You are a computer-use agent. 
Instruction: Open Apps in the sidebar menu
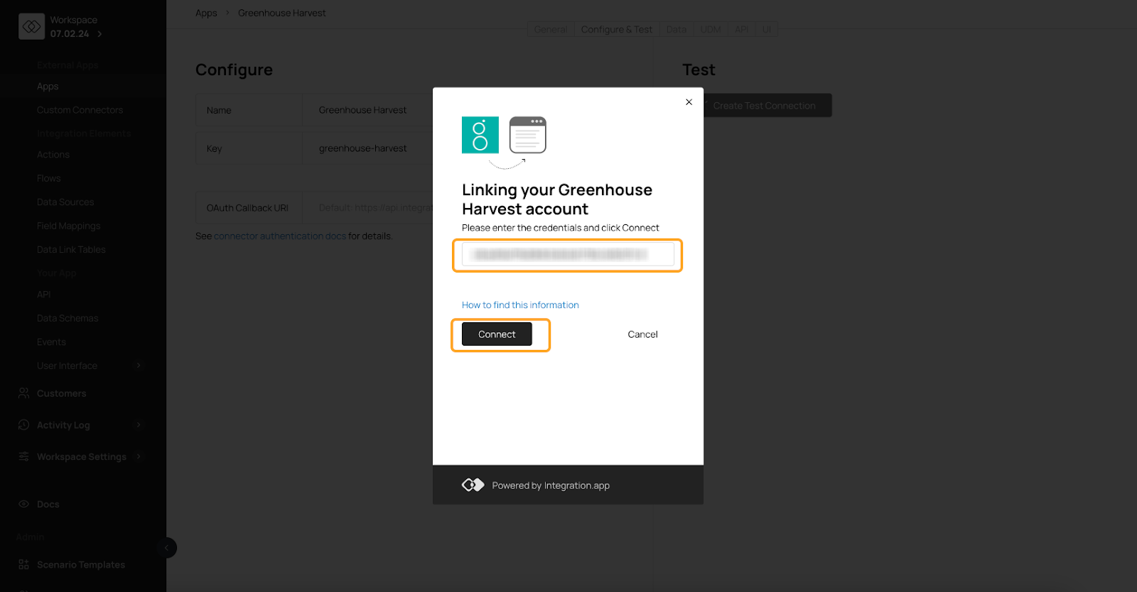pos(48,87)
